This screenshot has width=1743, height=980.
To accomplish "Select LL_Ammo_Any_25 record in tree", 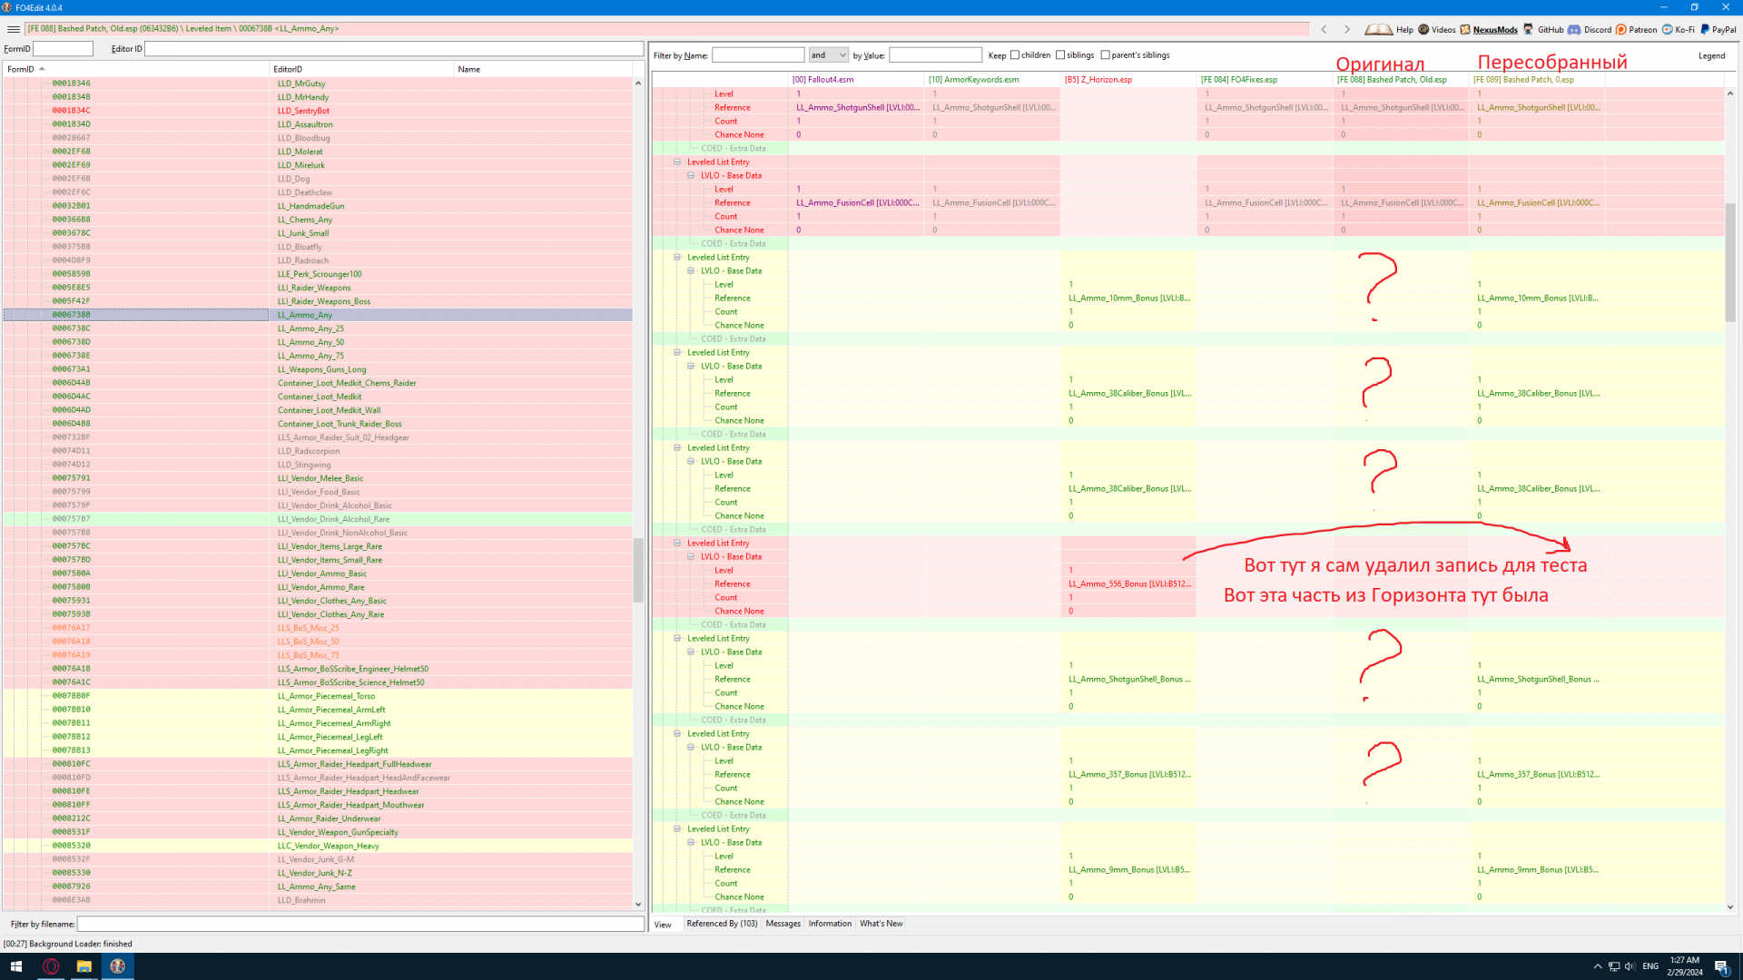I will coord(310,328).
